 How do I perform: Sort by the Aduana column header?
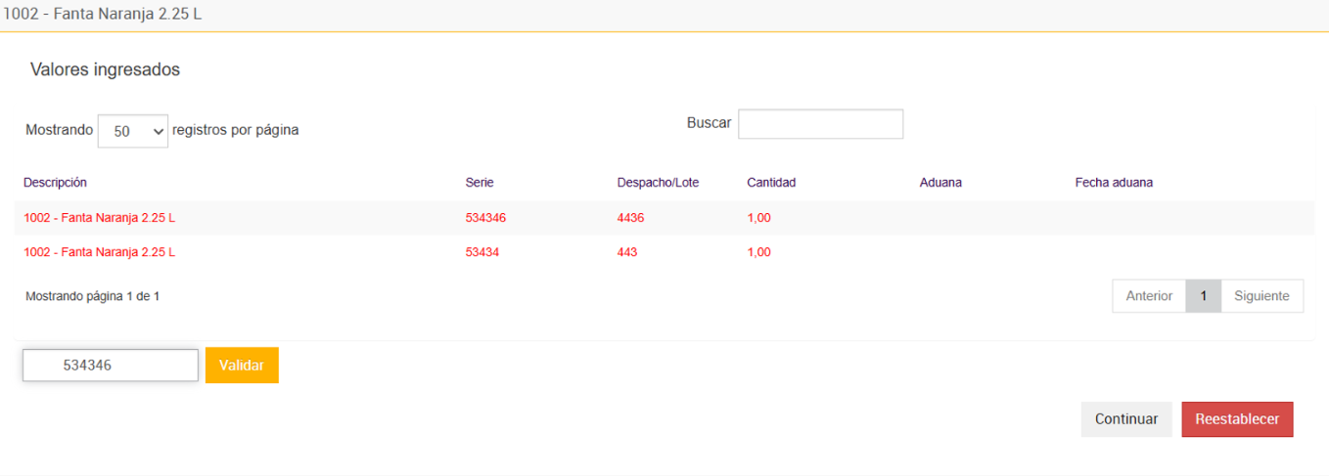tap(940, 183)
